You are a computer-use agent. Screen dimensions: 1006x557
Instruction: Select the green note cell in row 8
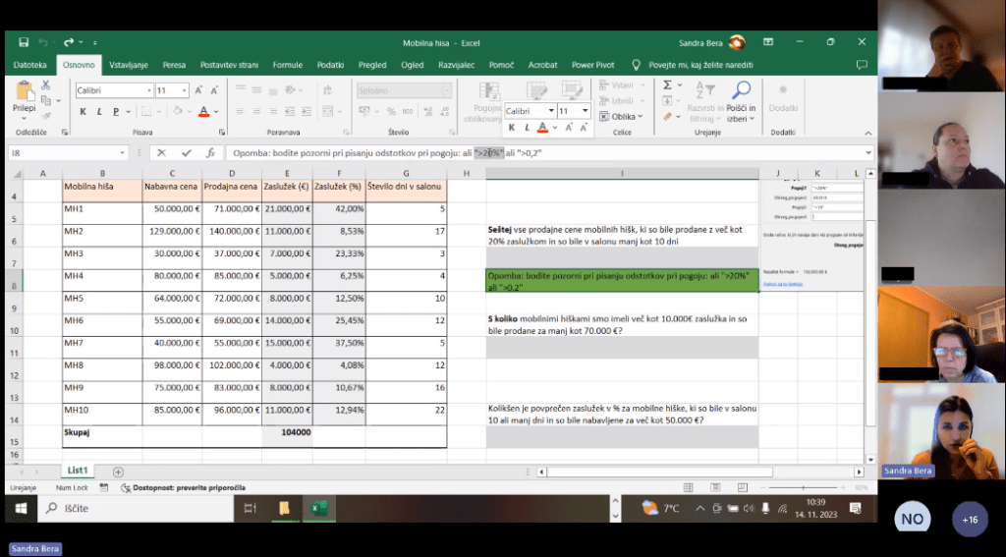(x=622, y=281)
